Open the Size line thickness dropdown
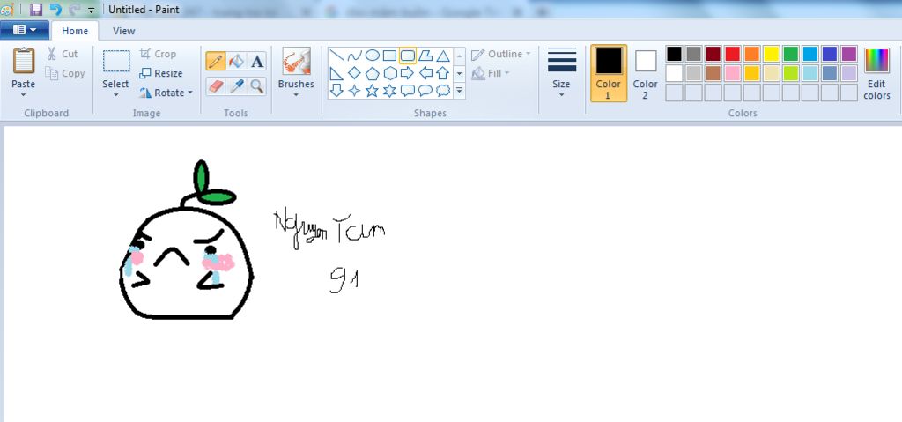The image size is (902, 422). tap(561, 72)
